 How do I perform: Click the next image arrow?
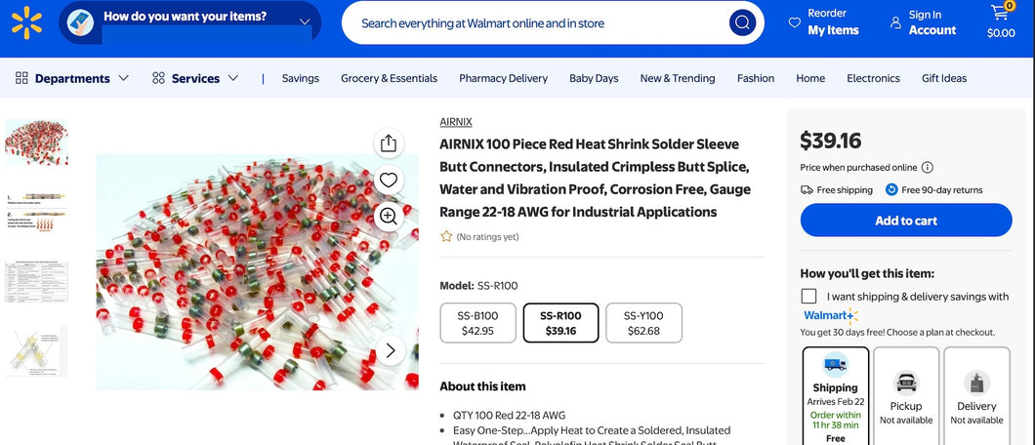click(391, 350)
